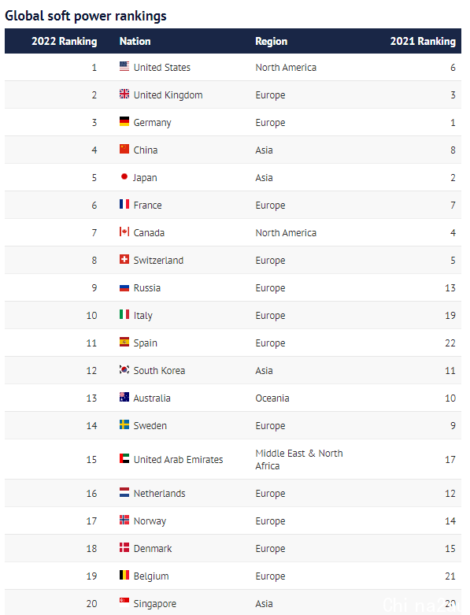The image size is (470, 615).
Task: Click the United Arab Emirates flag icon
Action: (124, 458)
